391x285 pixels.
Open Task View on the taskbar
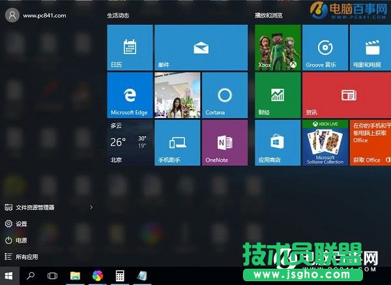click(52, 276)
